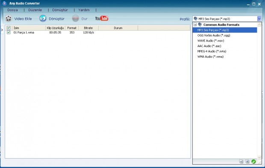Select WAVE Audio (*.wav) profile

225,41
